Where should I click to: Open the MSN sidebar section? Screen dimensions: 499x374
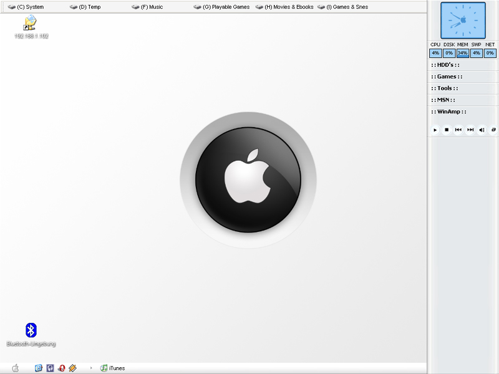tap(443, 100)
